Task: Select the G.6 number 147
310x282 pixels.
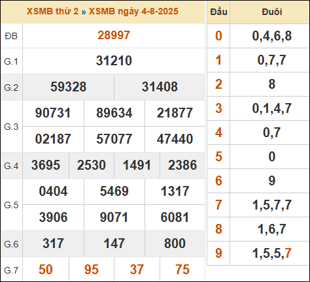Action: (x=114, y=243)
